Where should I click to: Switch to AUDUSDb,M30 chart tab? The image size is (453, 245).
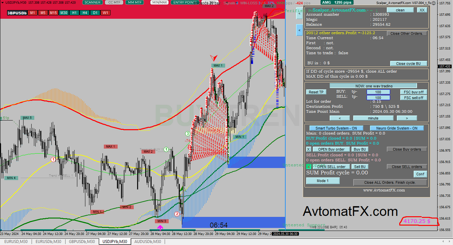coord(147,241)
